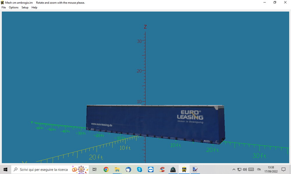Open CCleaner from the taskbar
The height and width of the screenshot is (174, 291).
pos(162,169)
